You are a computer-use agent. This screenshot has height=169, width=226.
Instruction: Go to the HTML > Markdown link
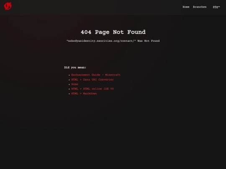pyautogui.click(x=84, y=93)
